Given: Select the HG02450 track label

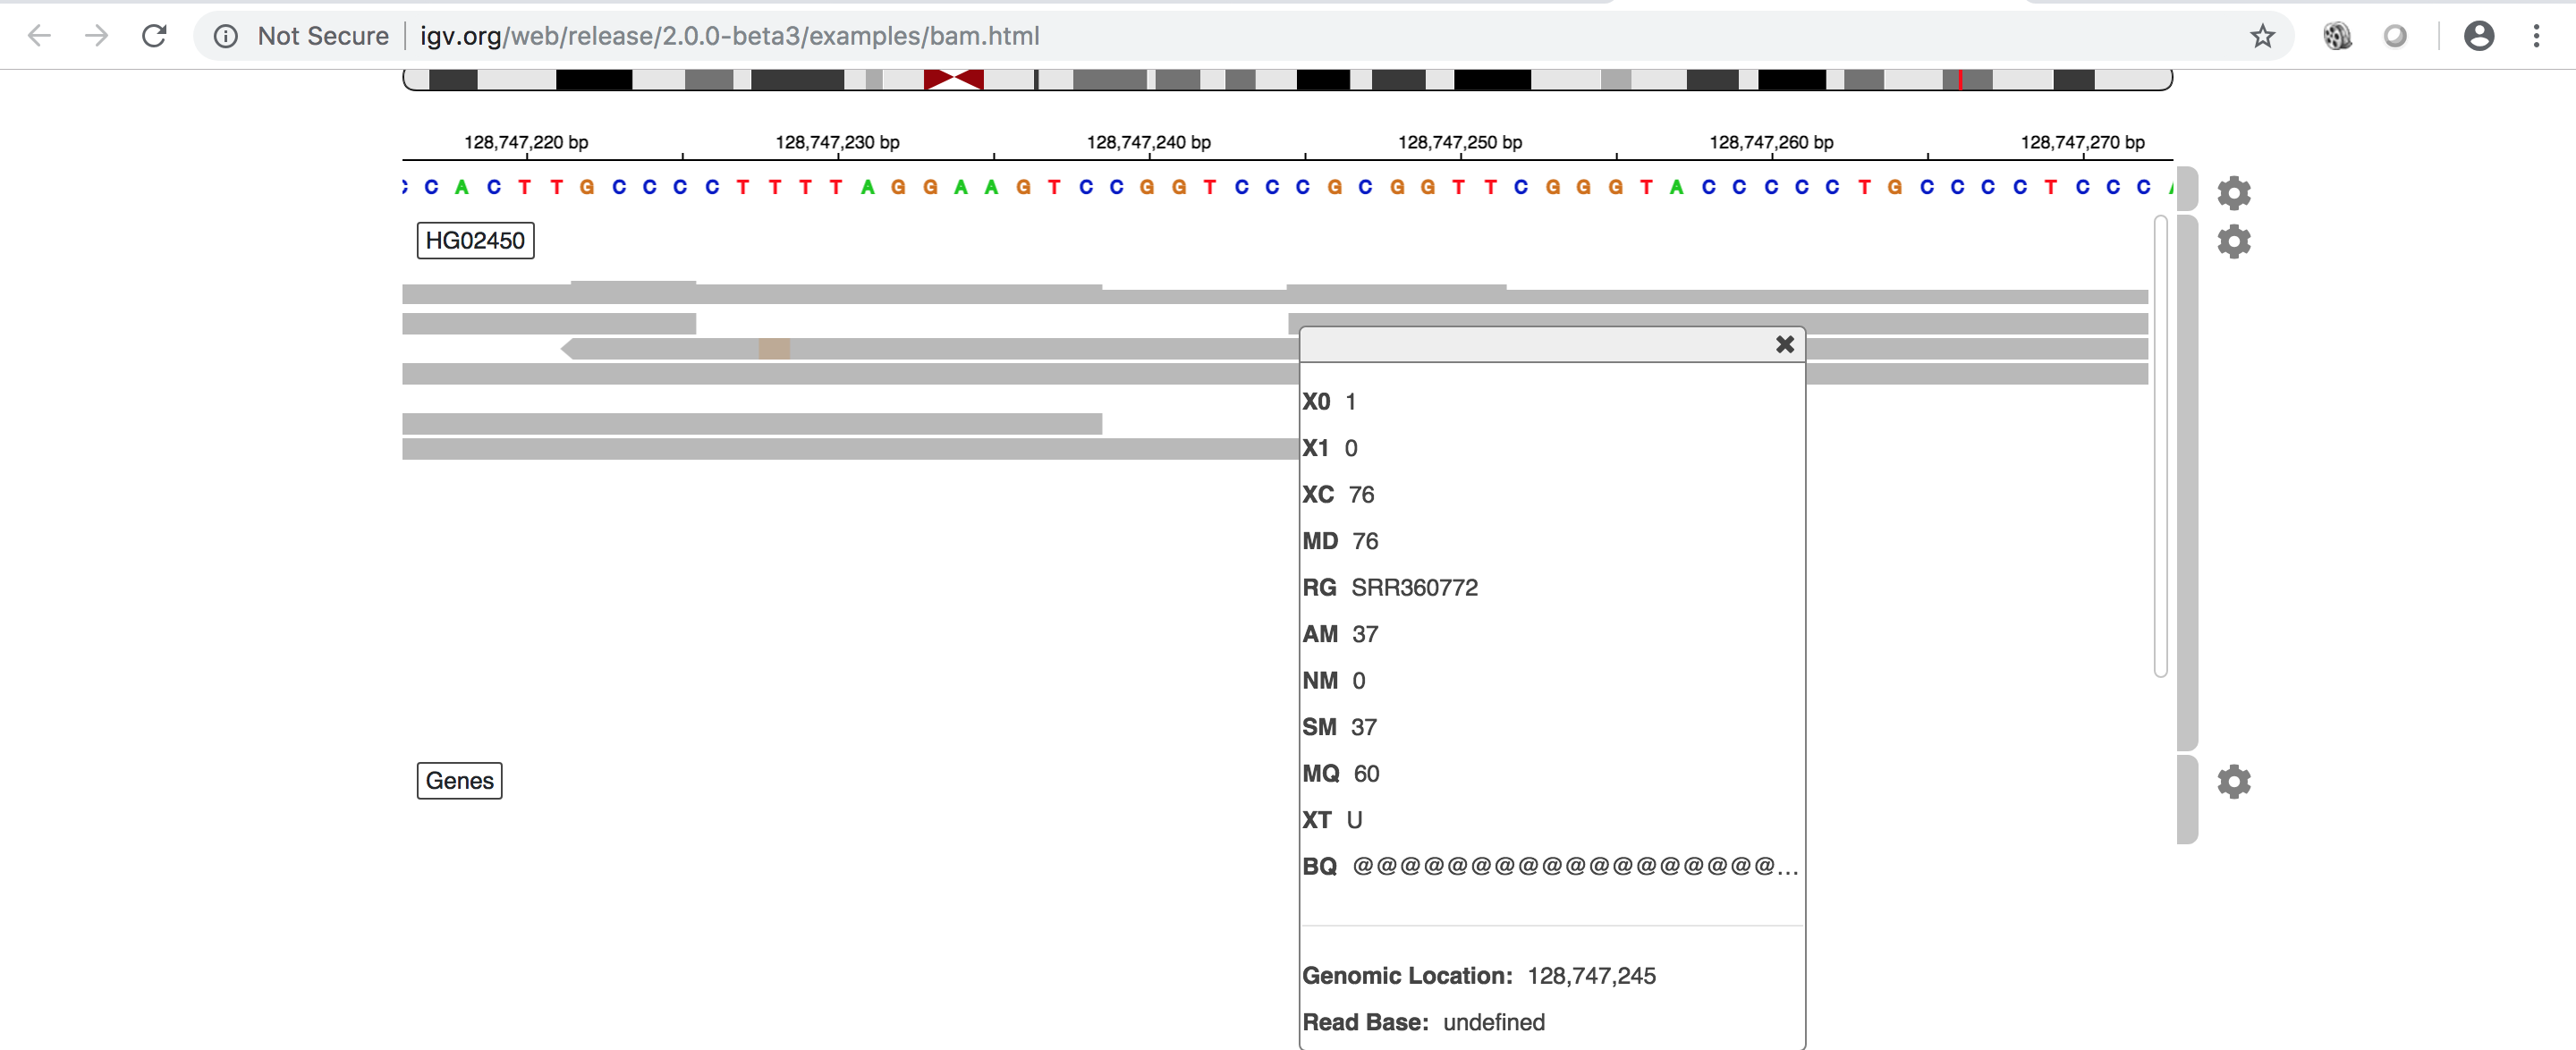Looking at the screenshot, I should point(475,240).
